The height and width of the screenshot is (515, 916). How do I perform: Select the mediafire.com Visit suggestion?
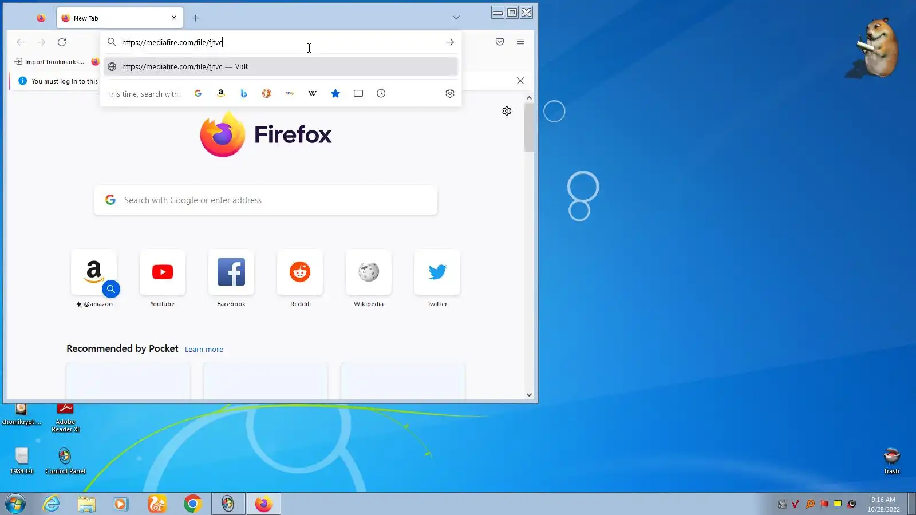coord(281,66)
